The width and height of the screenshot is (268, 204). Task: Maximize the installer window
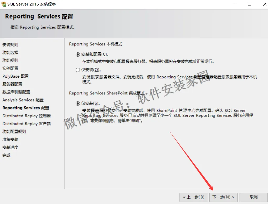(249, 4)
